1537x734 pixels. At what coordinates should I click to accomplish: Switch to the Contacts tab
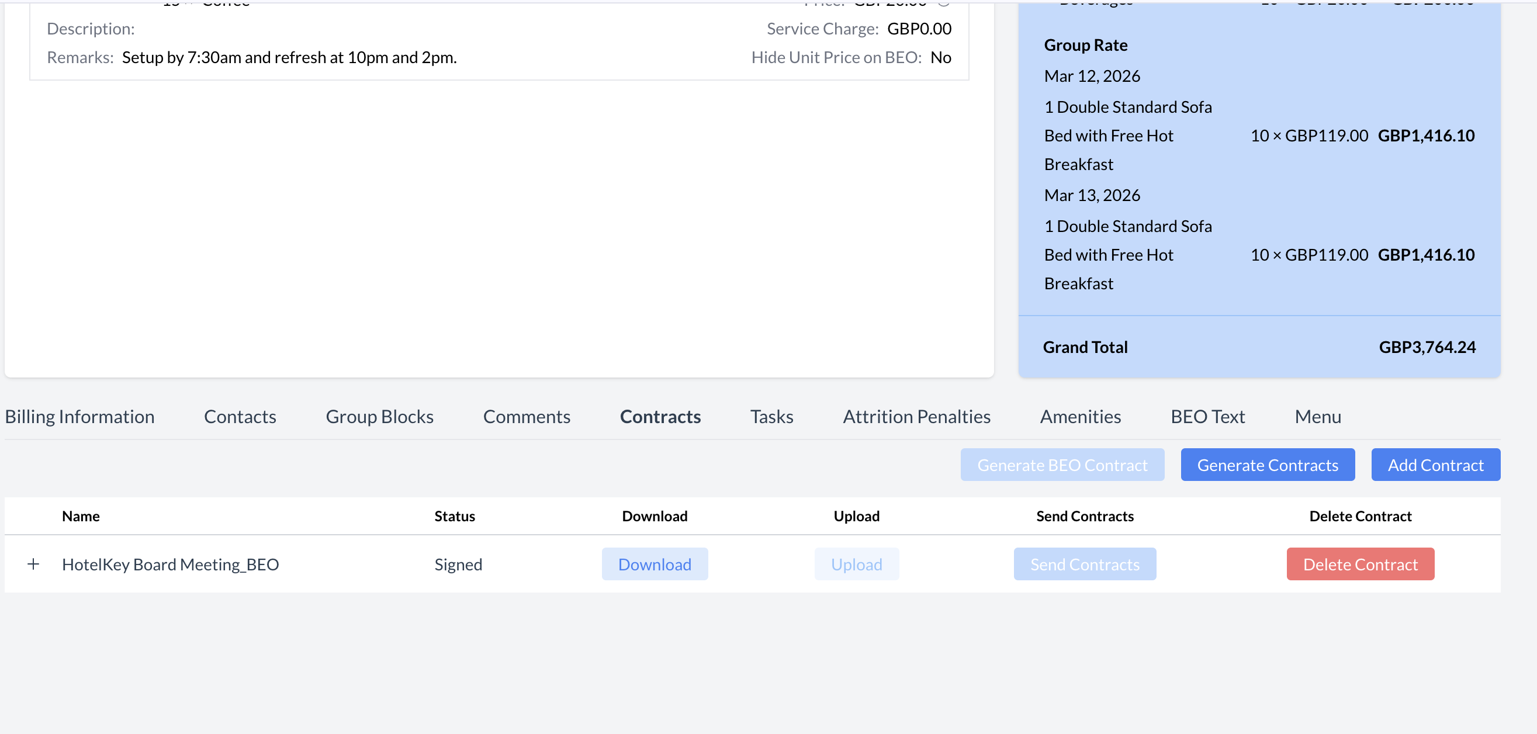tap(240, 416)
